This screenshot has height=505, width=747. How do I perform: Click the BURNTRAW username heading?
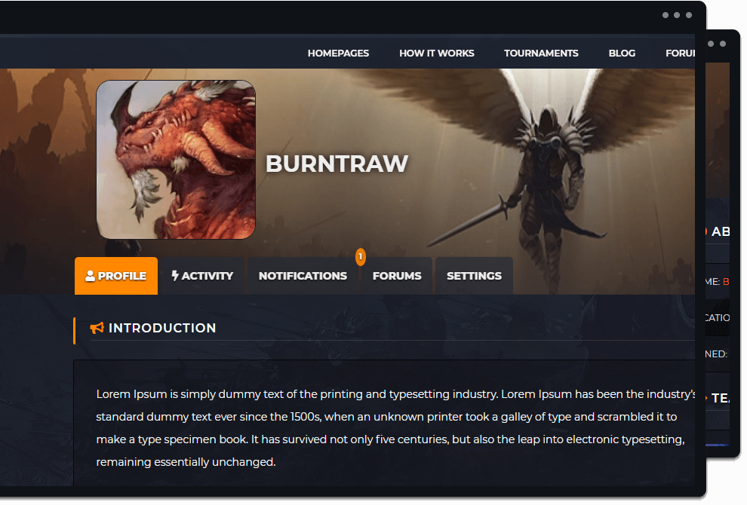pos(337,164)
